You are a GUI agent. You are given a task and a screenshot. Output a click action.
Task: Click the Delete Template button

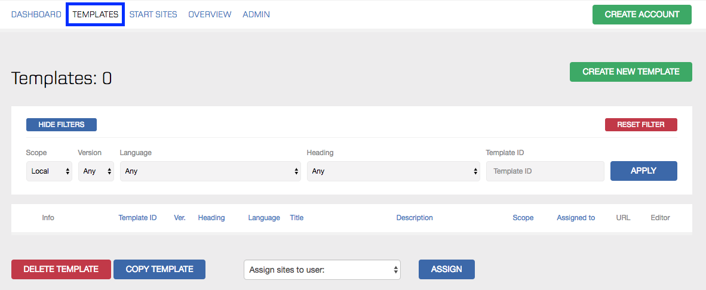(x=61, y=269)
